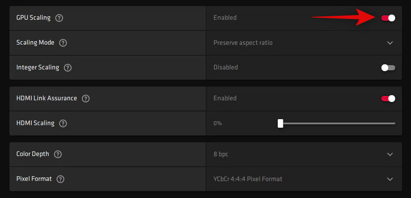
Task: Turn off HDMI Link Assurance toggle
Action: (388, 99)
